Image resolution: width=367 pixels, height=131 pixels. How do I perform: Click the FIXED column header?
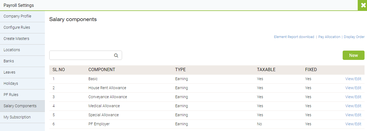(x=311, y=70)
